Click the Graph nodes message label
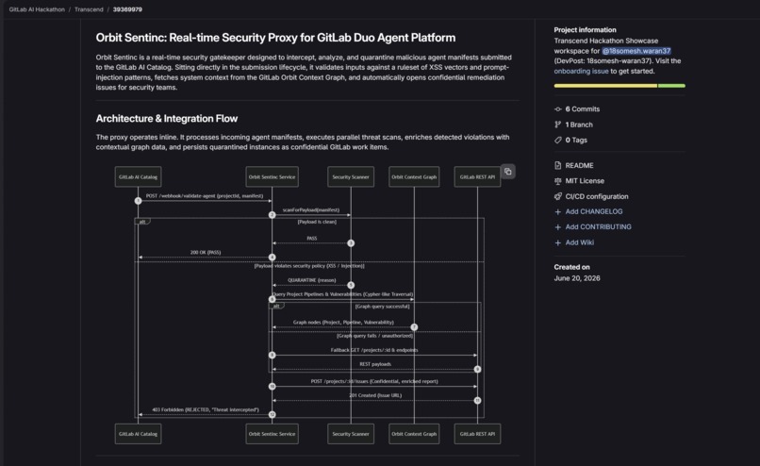 pyautogui.click(x=343, y=322)
